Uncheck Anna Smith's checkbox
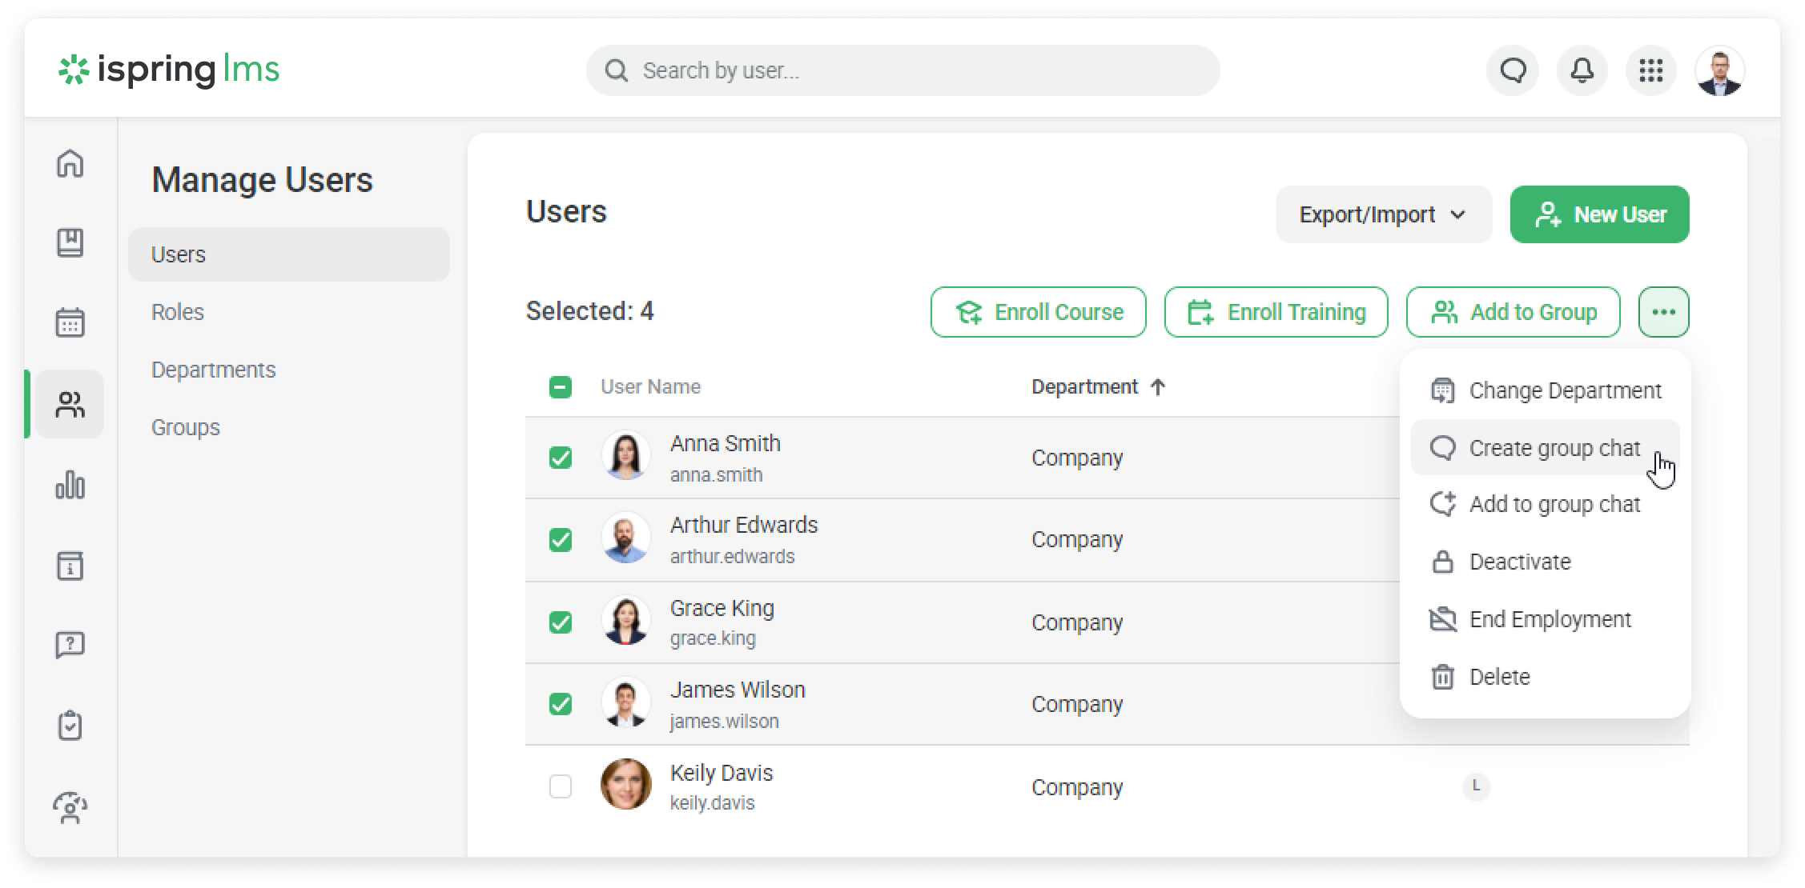The width and height of the screenshot is (1805, 888). click(x=561, y=458)
